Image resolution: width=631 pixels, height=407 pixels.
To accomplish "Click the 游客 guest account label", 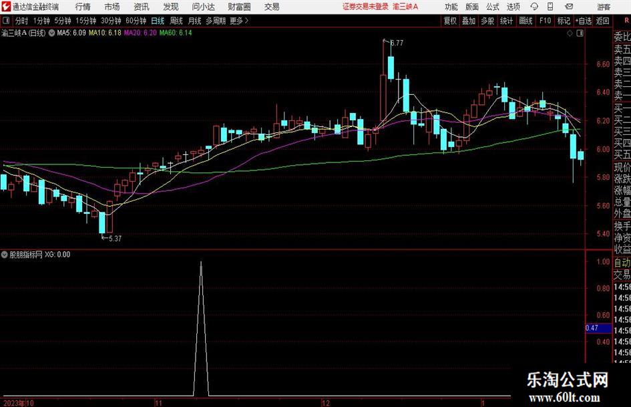I will 603,7.
